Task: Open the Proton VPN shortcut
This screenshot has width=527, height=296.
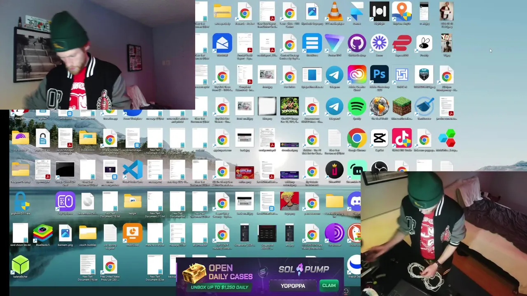Action: tap(334, 44)
